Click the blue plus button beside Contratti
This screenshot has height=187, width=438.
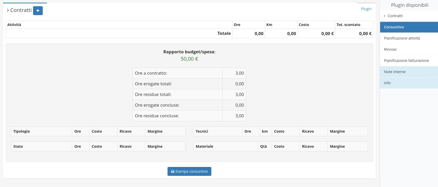click(x=38, y=11)
